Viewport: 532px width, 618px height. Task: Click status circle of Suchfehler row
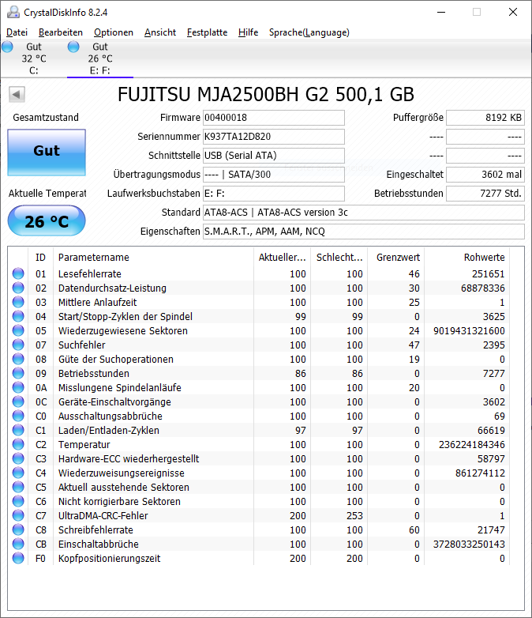[18, 345]
